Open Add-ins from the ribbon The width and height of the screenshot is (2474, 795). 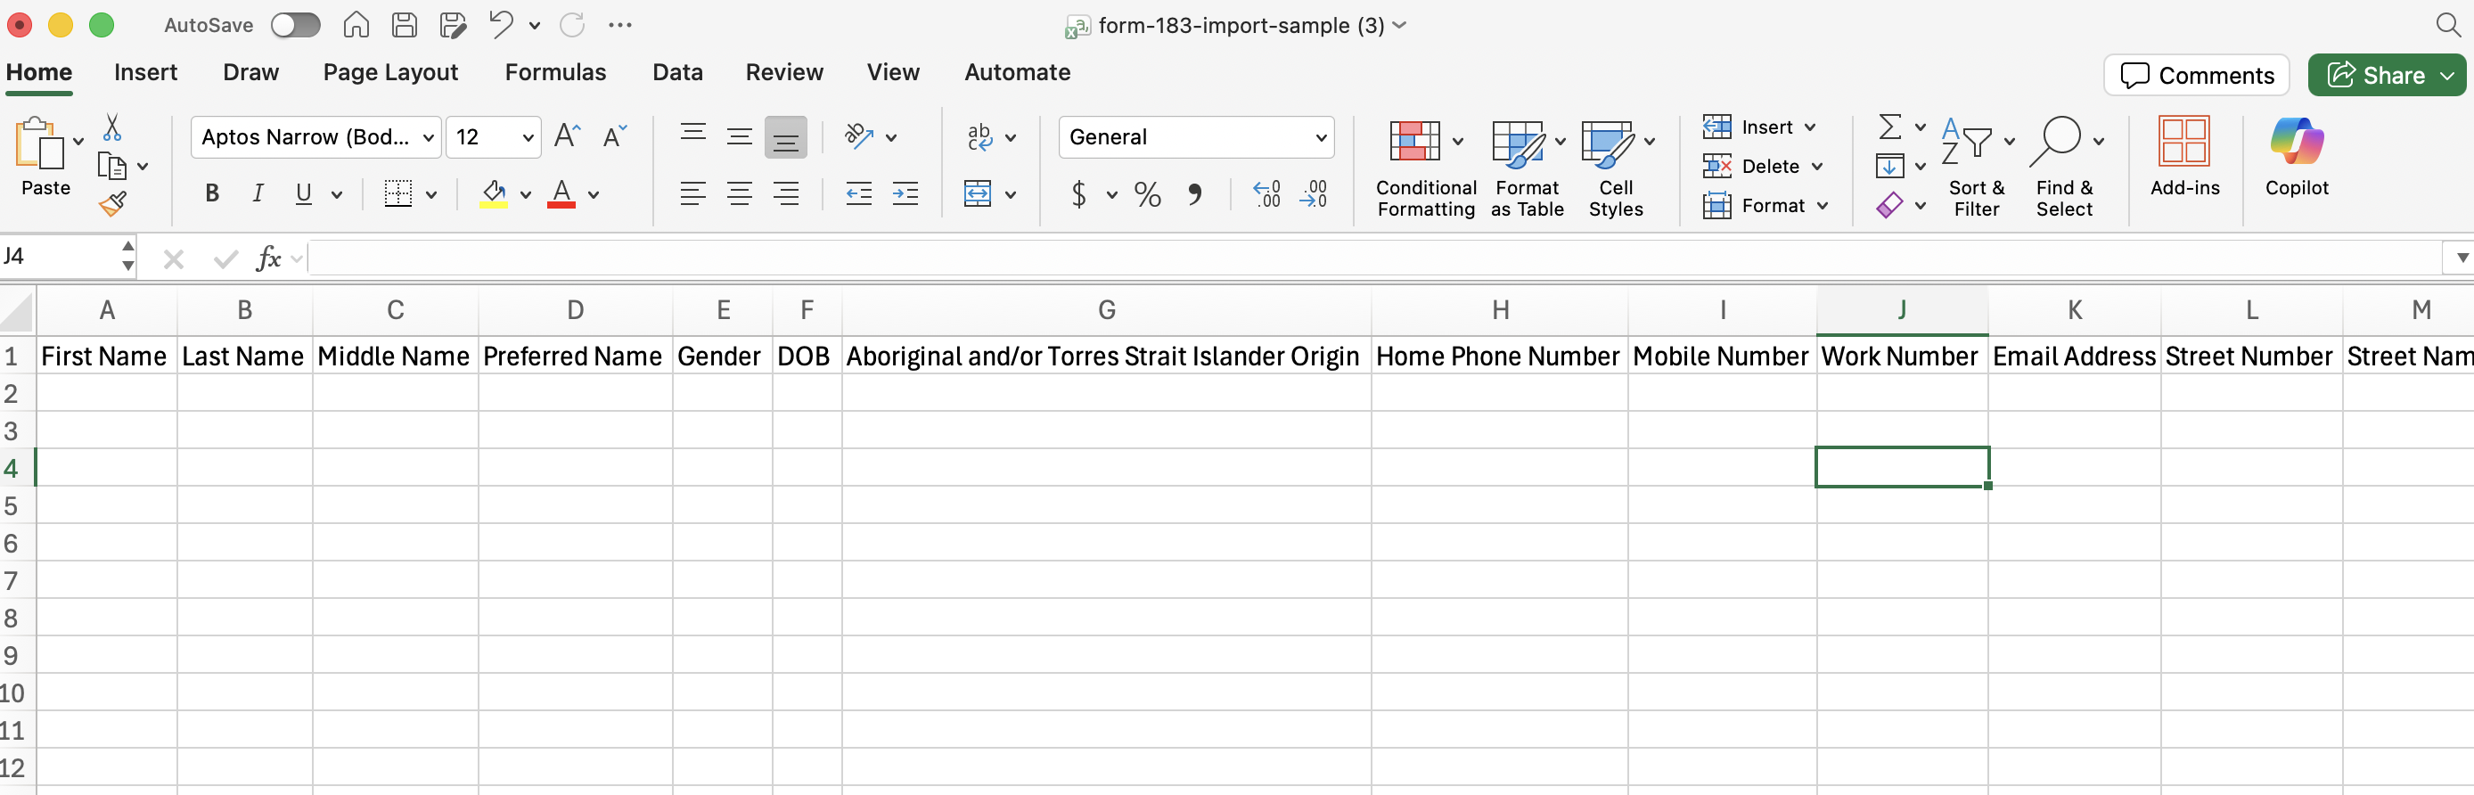point(2185,158)
